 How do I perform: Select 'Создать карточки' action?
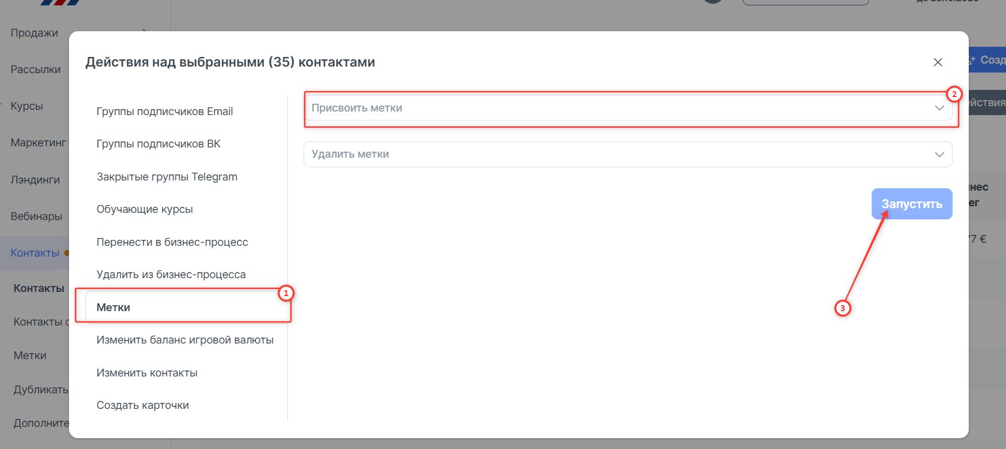tap(143, 405)
